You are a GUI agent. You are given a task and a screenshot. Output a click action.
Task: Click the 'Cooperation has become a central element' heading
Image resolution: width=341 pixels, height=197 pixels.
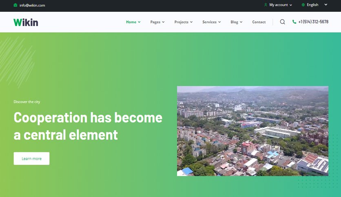point(88,126)
